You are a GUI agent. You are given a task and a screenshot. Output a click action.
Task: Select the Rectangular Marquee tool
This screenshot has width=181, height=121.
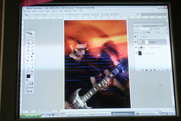pyautogui.click(x=28, y=37)
